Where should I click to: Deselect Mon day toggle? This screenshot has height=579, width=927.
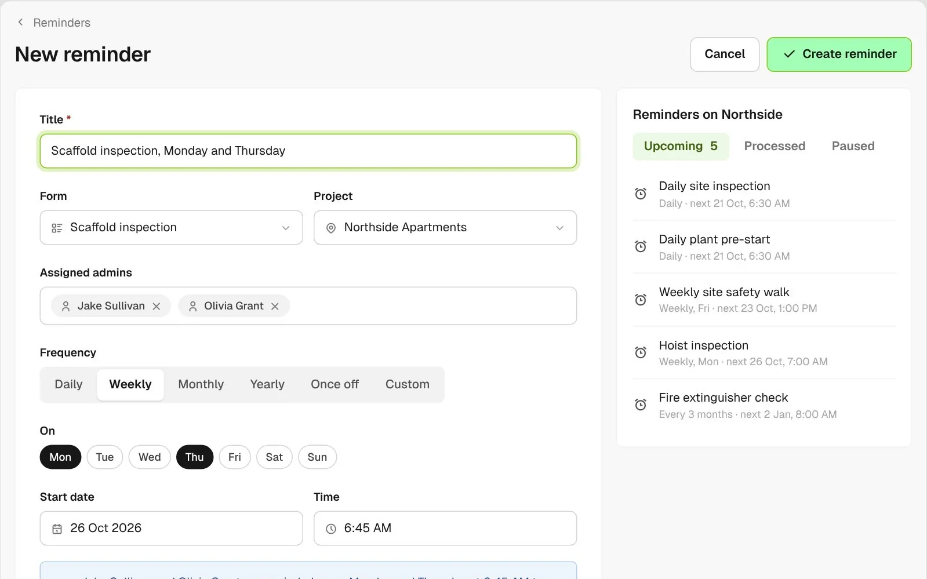(x=60, y=457)
